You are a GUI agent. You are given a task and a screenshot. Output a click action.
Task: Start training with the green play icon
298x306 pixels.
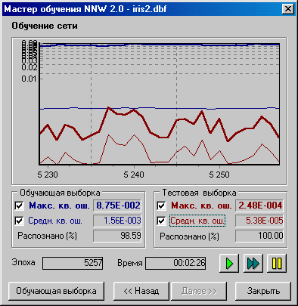[229, 263]
